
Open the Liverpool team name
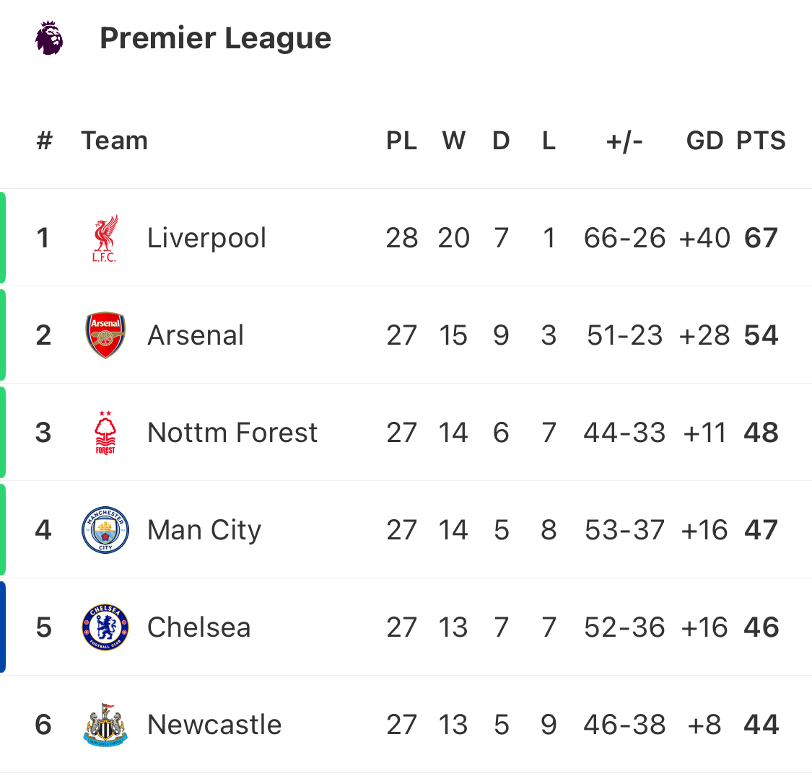click(x=206, y=238)
